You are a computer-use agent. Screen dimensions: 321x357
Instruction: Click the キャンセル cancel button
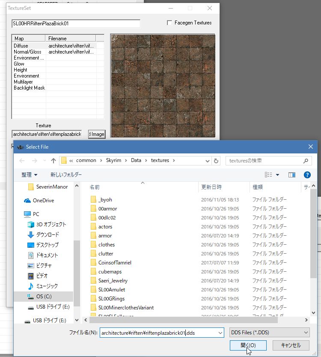click(x=291, y=345)
